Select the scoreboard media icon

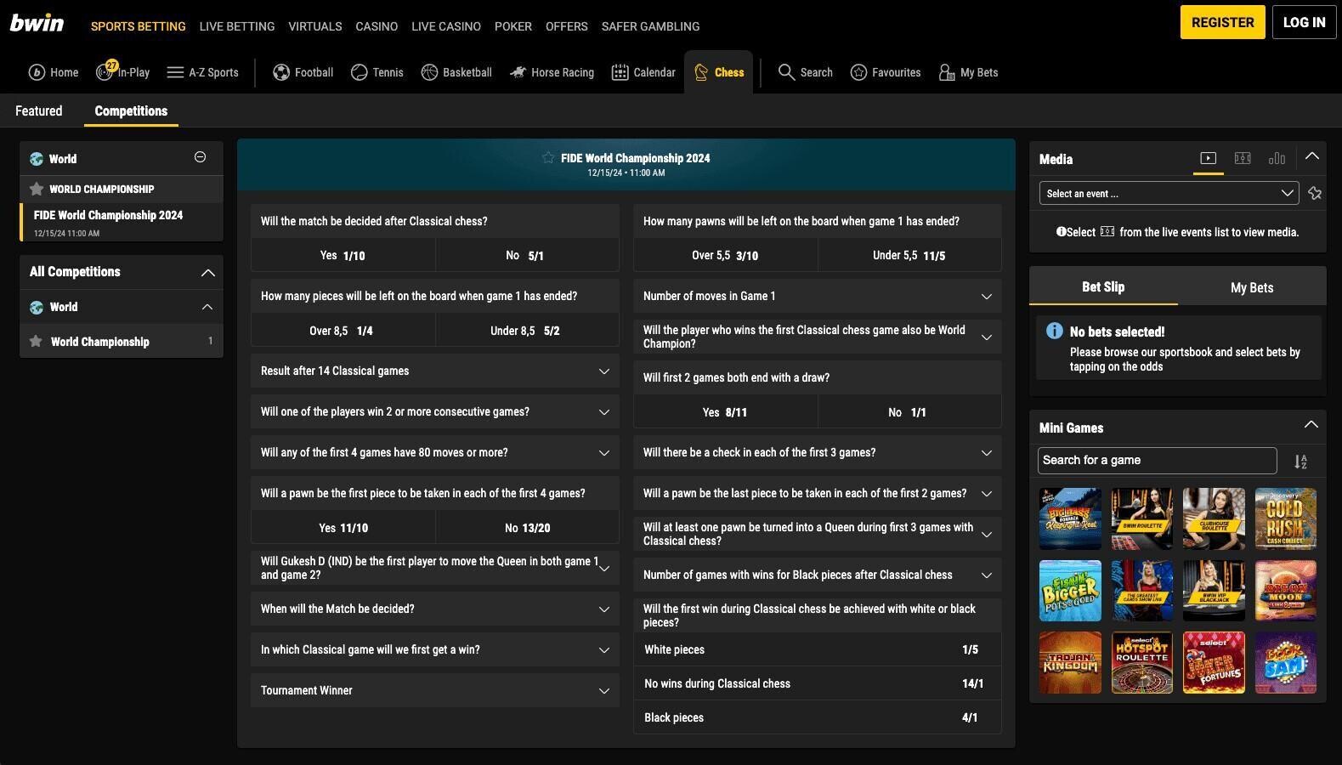(1243, 158)
